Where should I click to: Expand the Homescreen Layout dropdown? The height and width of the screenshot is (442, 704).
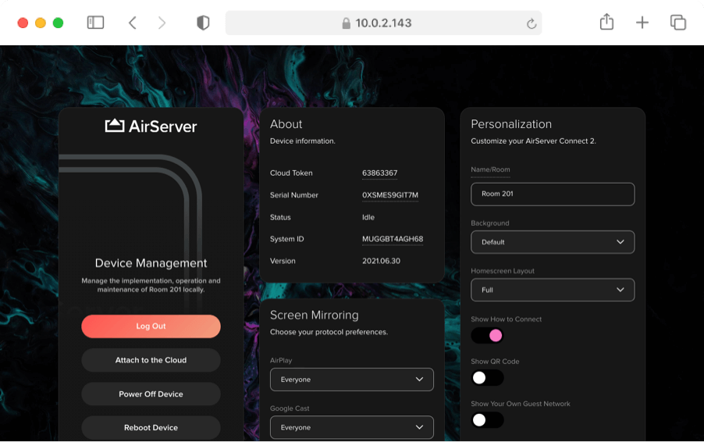pos(553,290)
